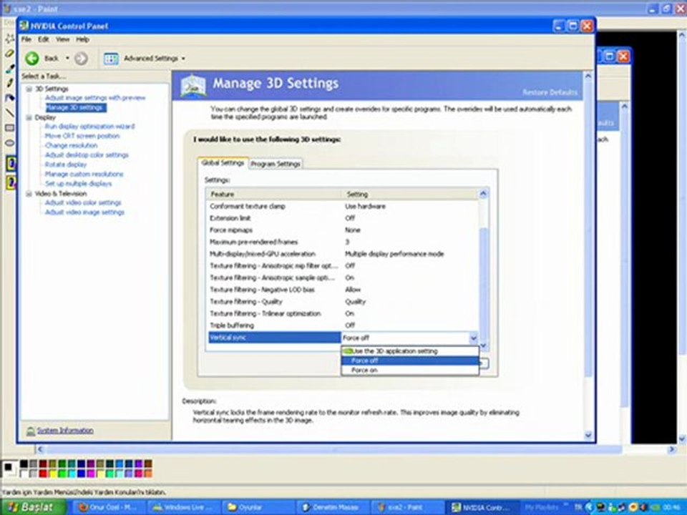Pick the yellow swatch in Paint palette
The image size is (687, 515).
pos(52,474)
